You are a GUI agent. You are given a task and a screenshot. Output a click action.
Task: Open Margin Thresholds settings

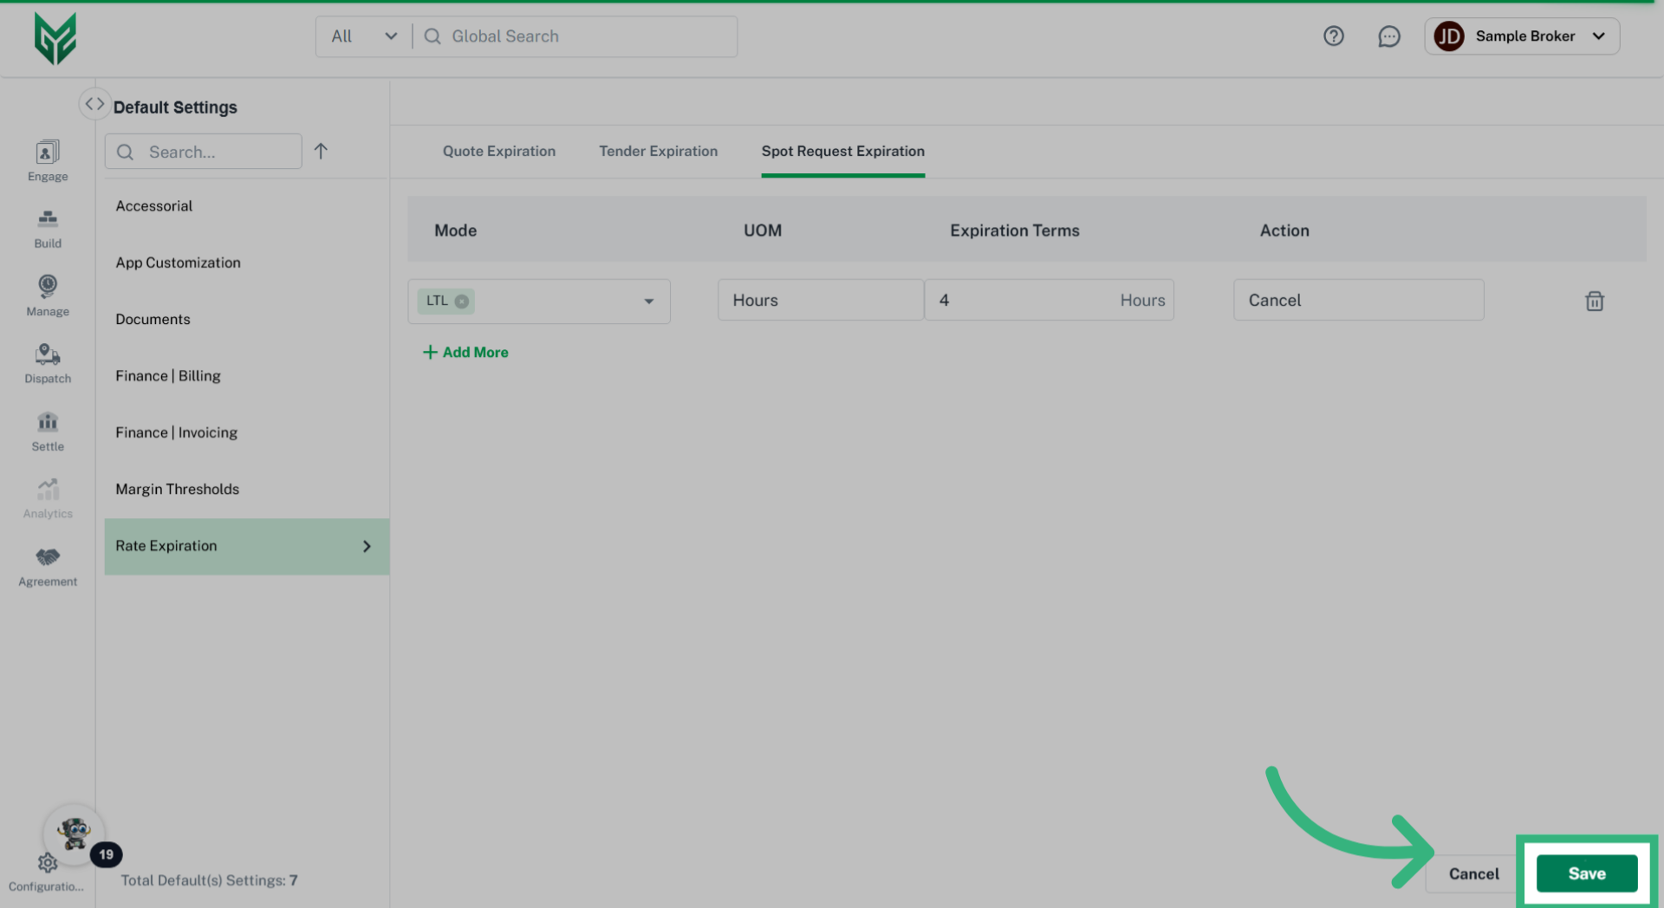pos(246,490)
